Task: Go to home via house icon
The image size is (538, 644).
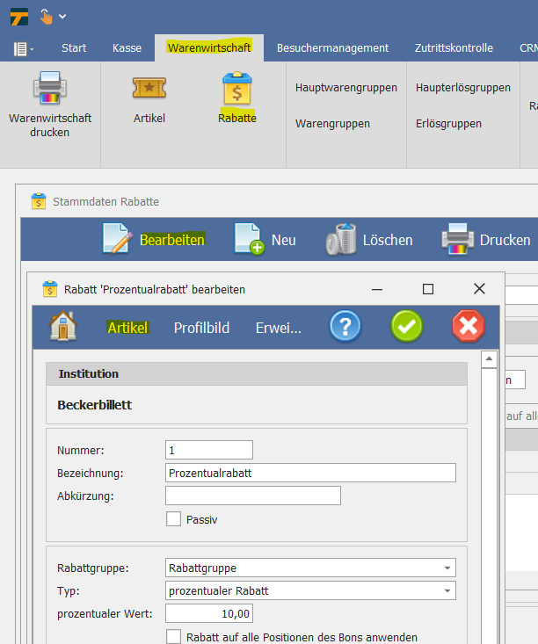Action: coord(63,326)
